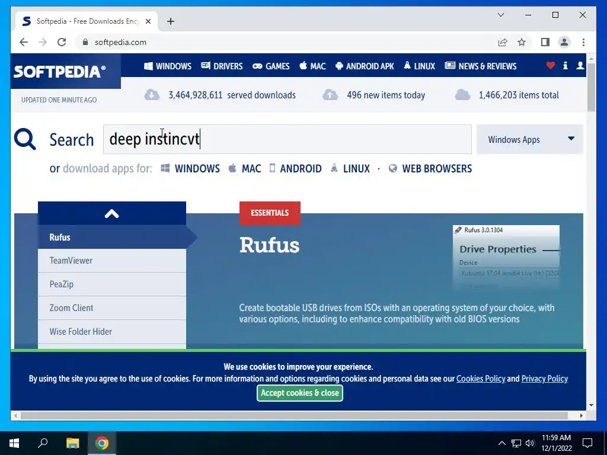The height and width of the screenshot is (455, 607).
Task: Click the vertical scrollbar thumb
Action: click(x=591, y=87)
